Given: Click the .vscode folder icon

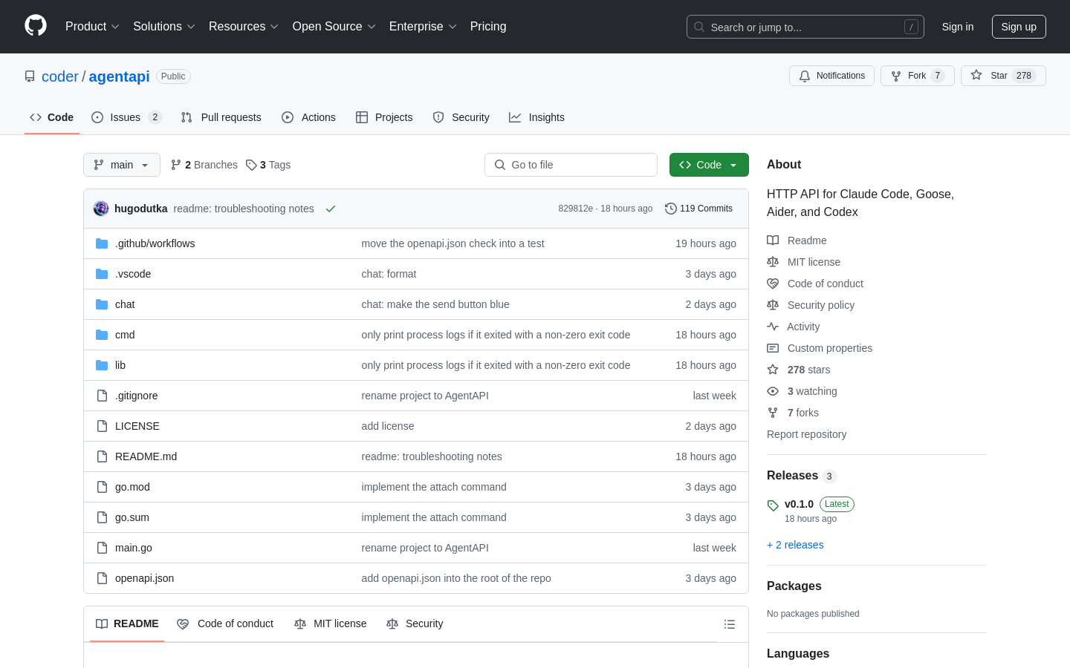Looking at the screenshot, I should (102, 274).
